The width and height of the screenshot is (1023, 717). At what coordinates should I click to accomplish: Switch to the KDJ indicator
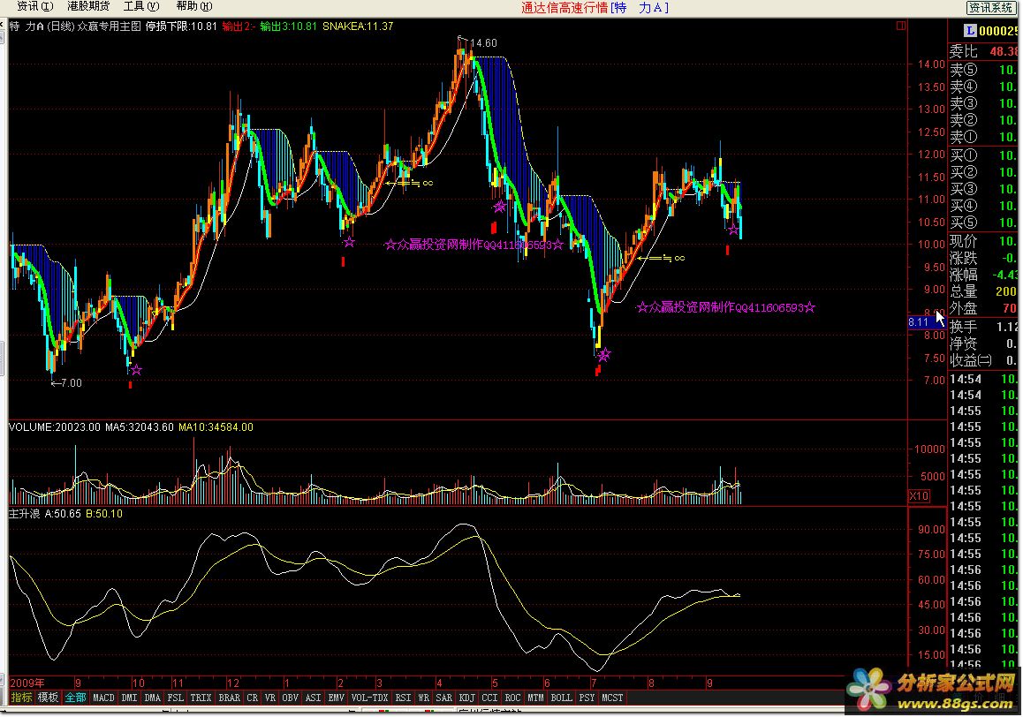(x=466, y=698)
